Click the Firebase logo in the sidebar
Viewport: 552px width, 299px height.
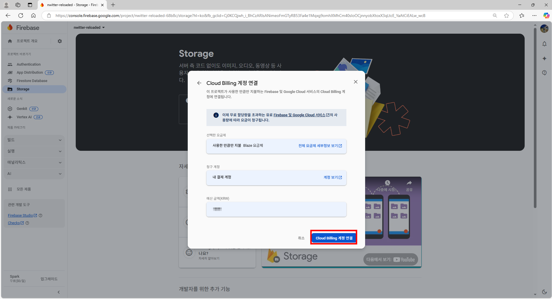23,28
